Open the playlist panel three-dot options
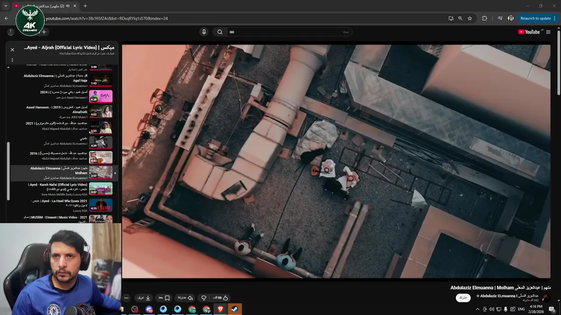 12,60
